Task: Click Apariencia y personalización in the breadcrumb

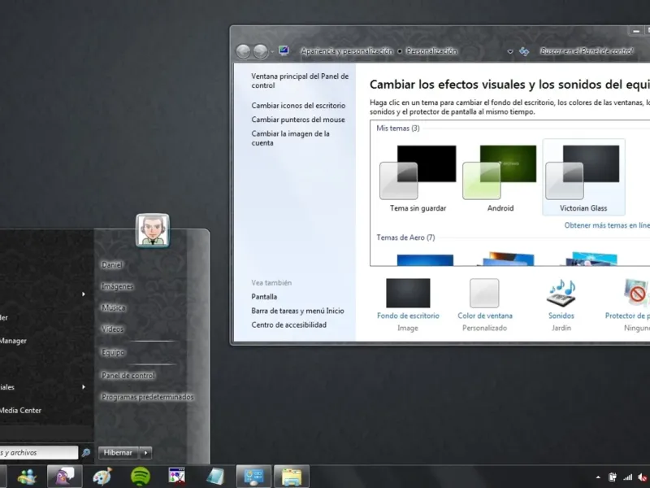Action: pyautogui.click(x=347, y=51)
